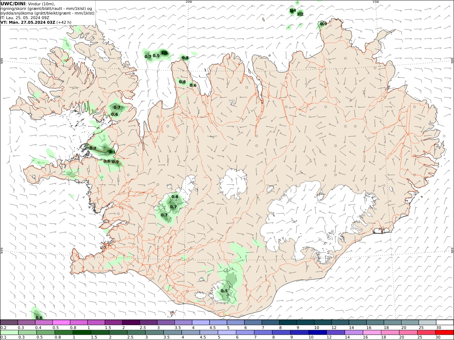Click the light green 0.1 rain legend swatch
The image size is (454, 340).
pos(9,332)
